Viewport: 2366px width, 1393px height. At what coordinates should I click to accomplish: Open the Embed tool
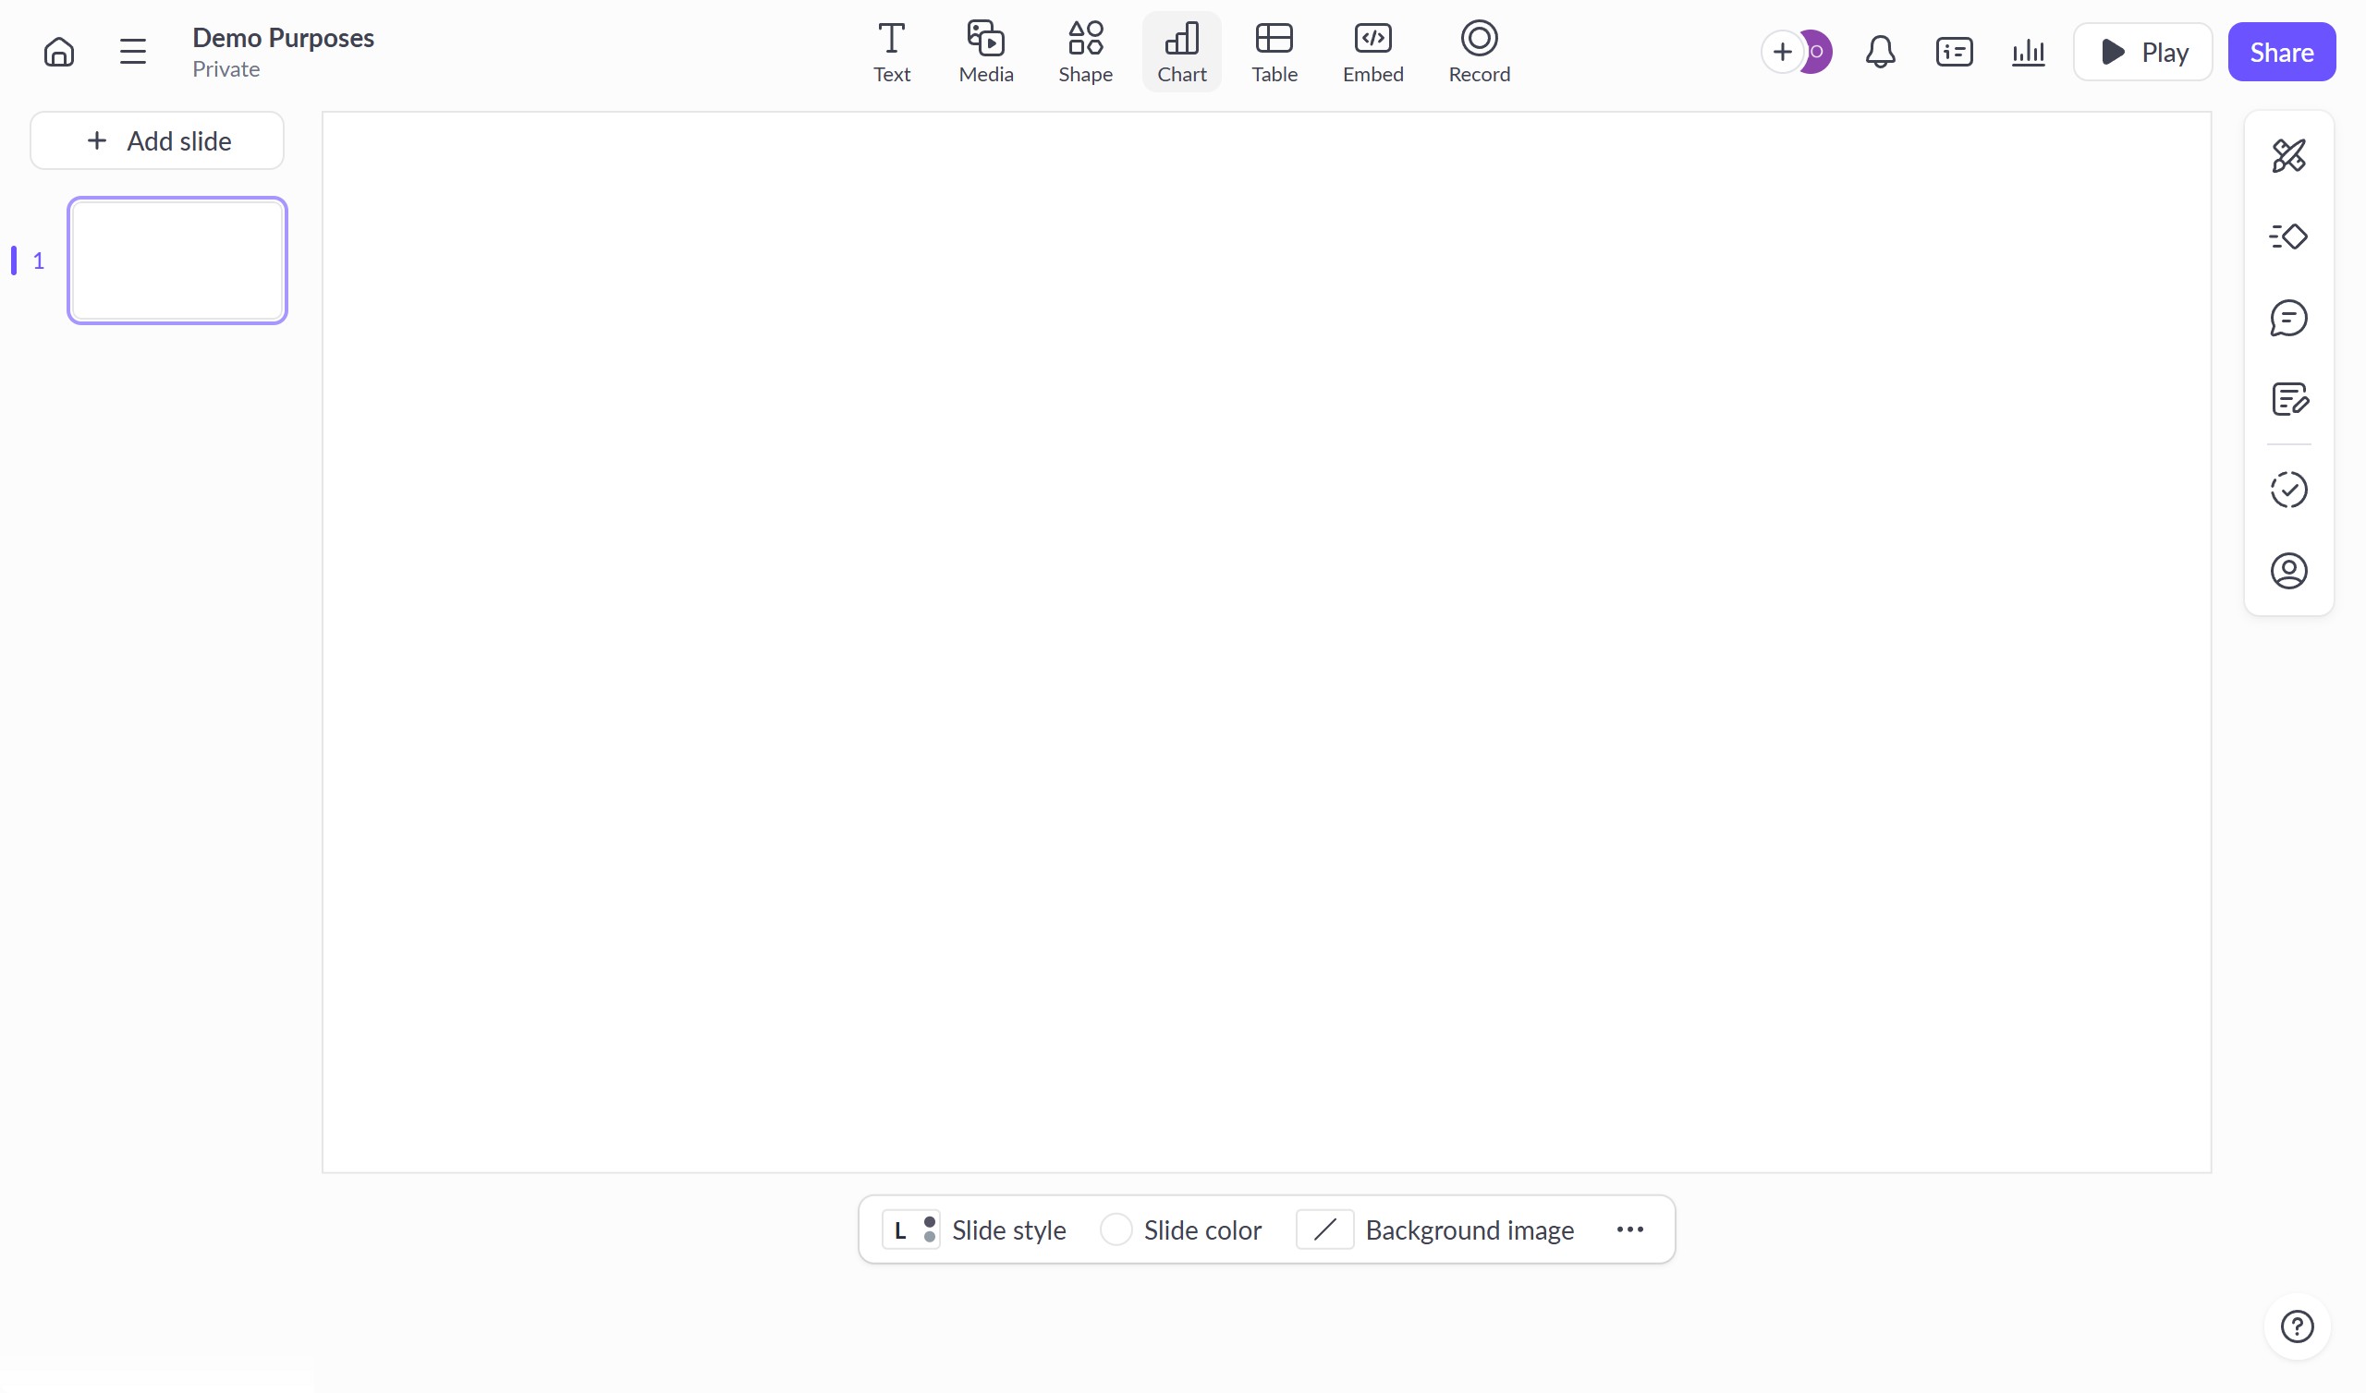[1372, 53]
